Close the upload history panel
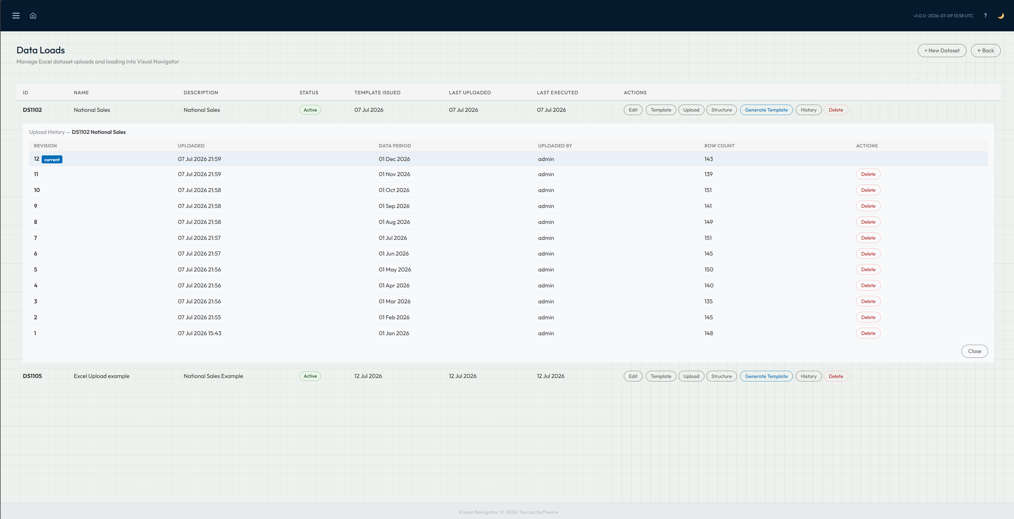 click(x=974, y=351)
